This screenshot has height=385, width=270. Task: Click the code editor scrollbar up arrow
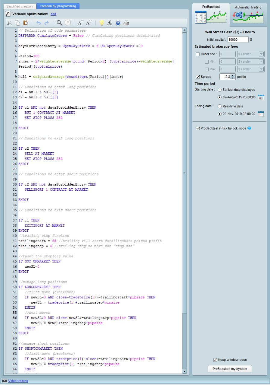[185, 30]
